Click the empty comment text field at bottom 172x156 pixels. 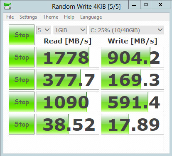tap(86, 144)
